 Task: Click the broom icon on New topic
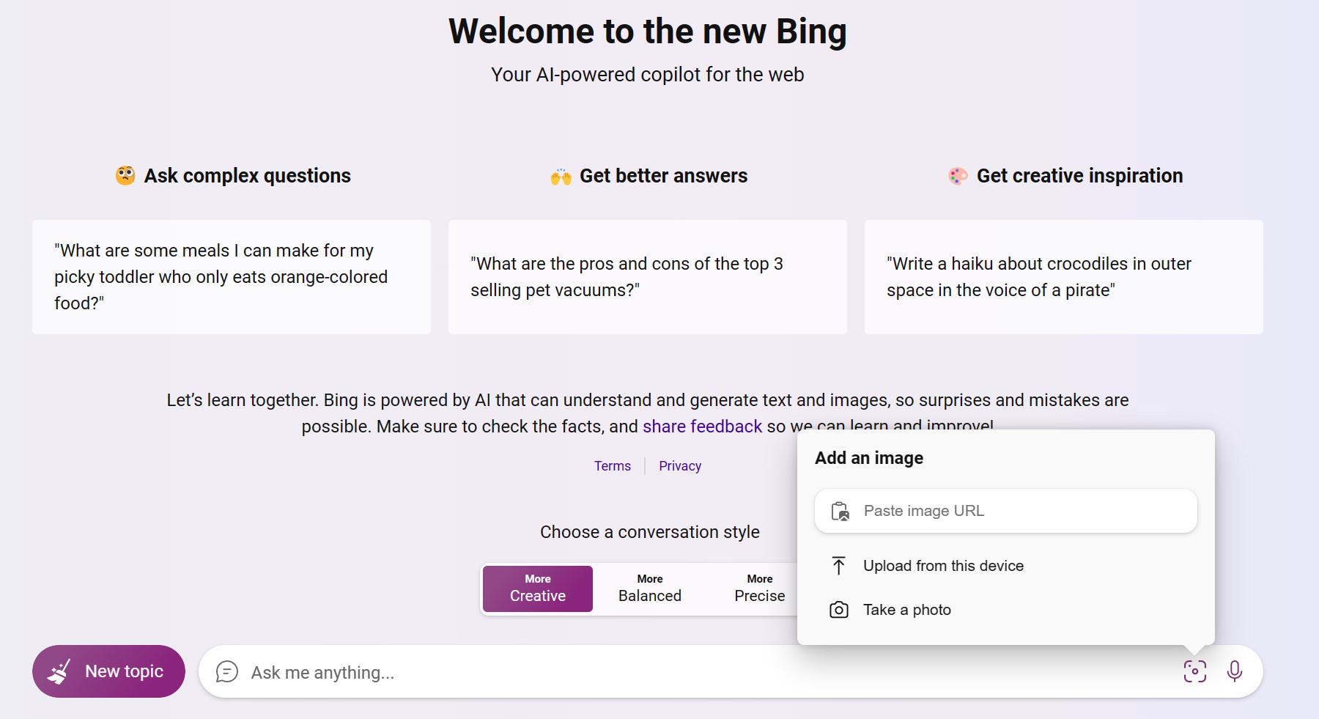(x=59, y=671)
